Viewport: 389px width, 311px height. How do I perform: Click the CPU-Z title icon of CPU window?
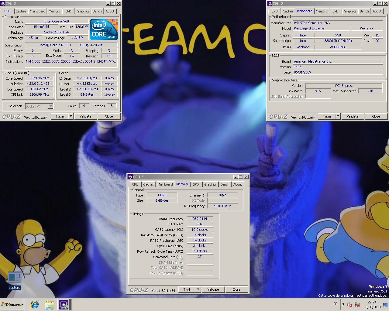[3, 4]
